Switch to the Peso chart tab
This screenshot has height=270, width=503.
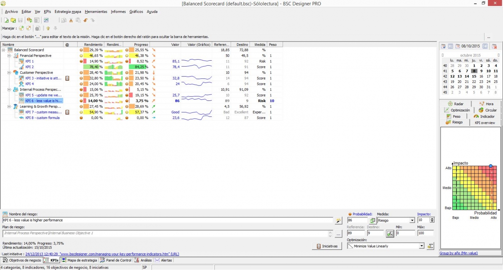(454, 117)
